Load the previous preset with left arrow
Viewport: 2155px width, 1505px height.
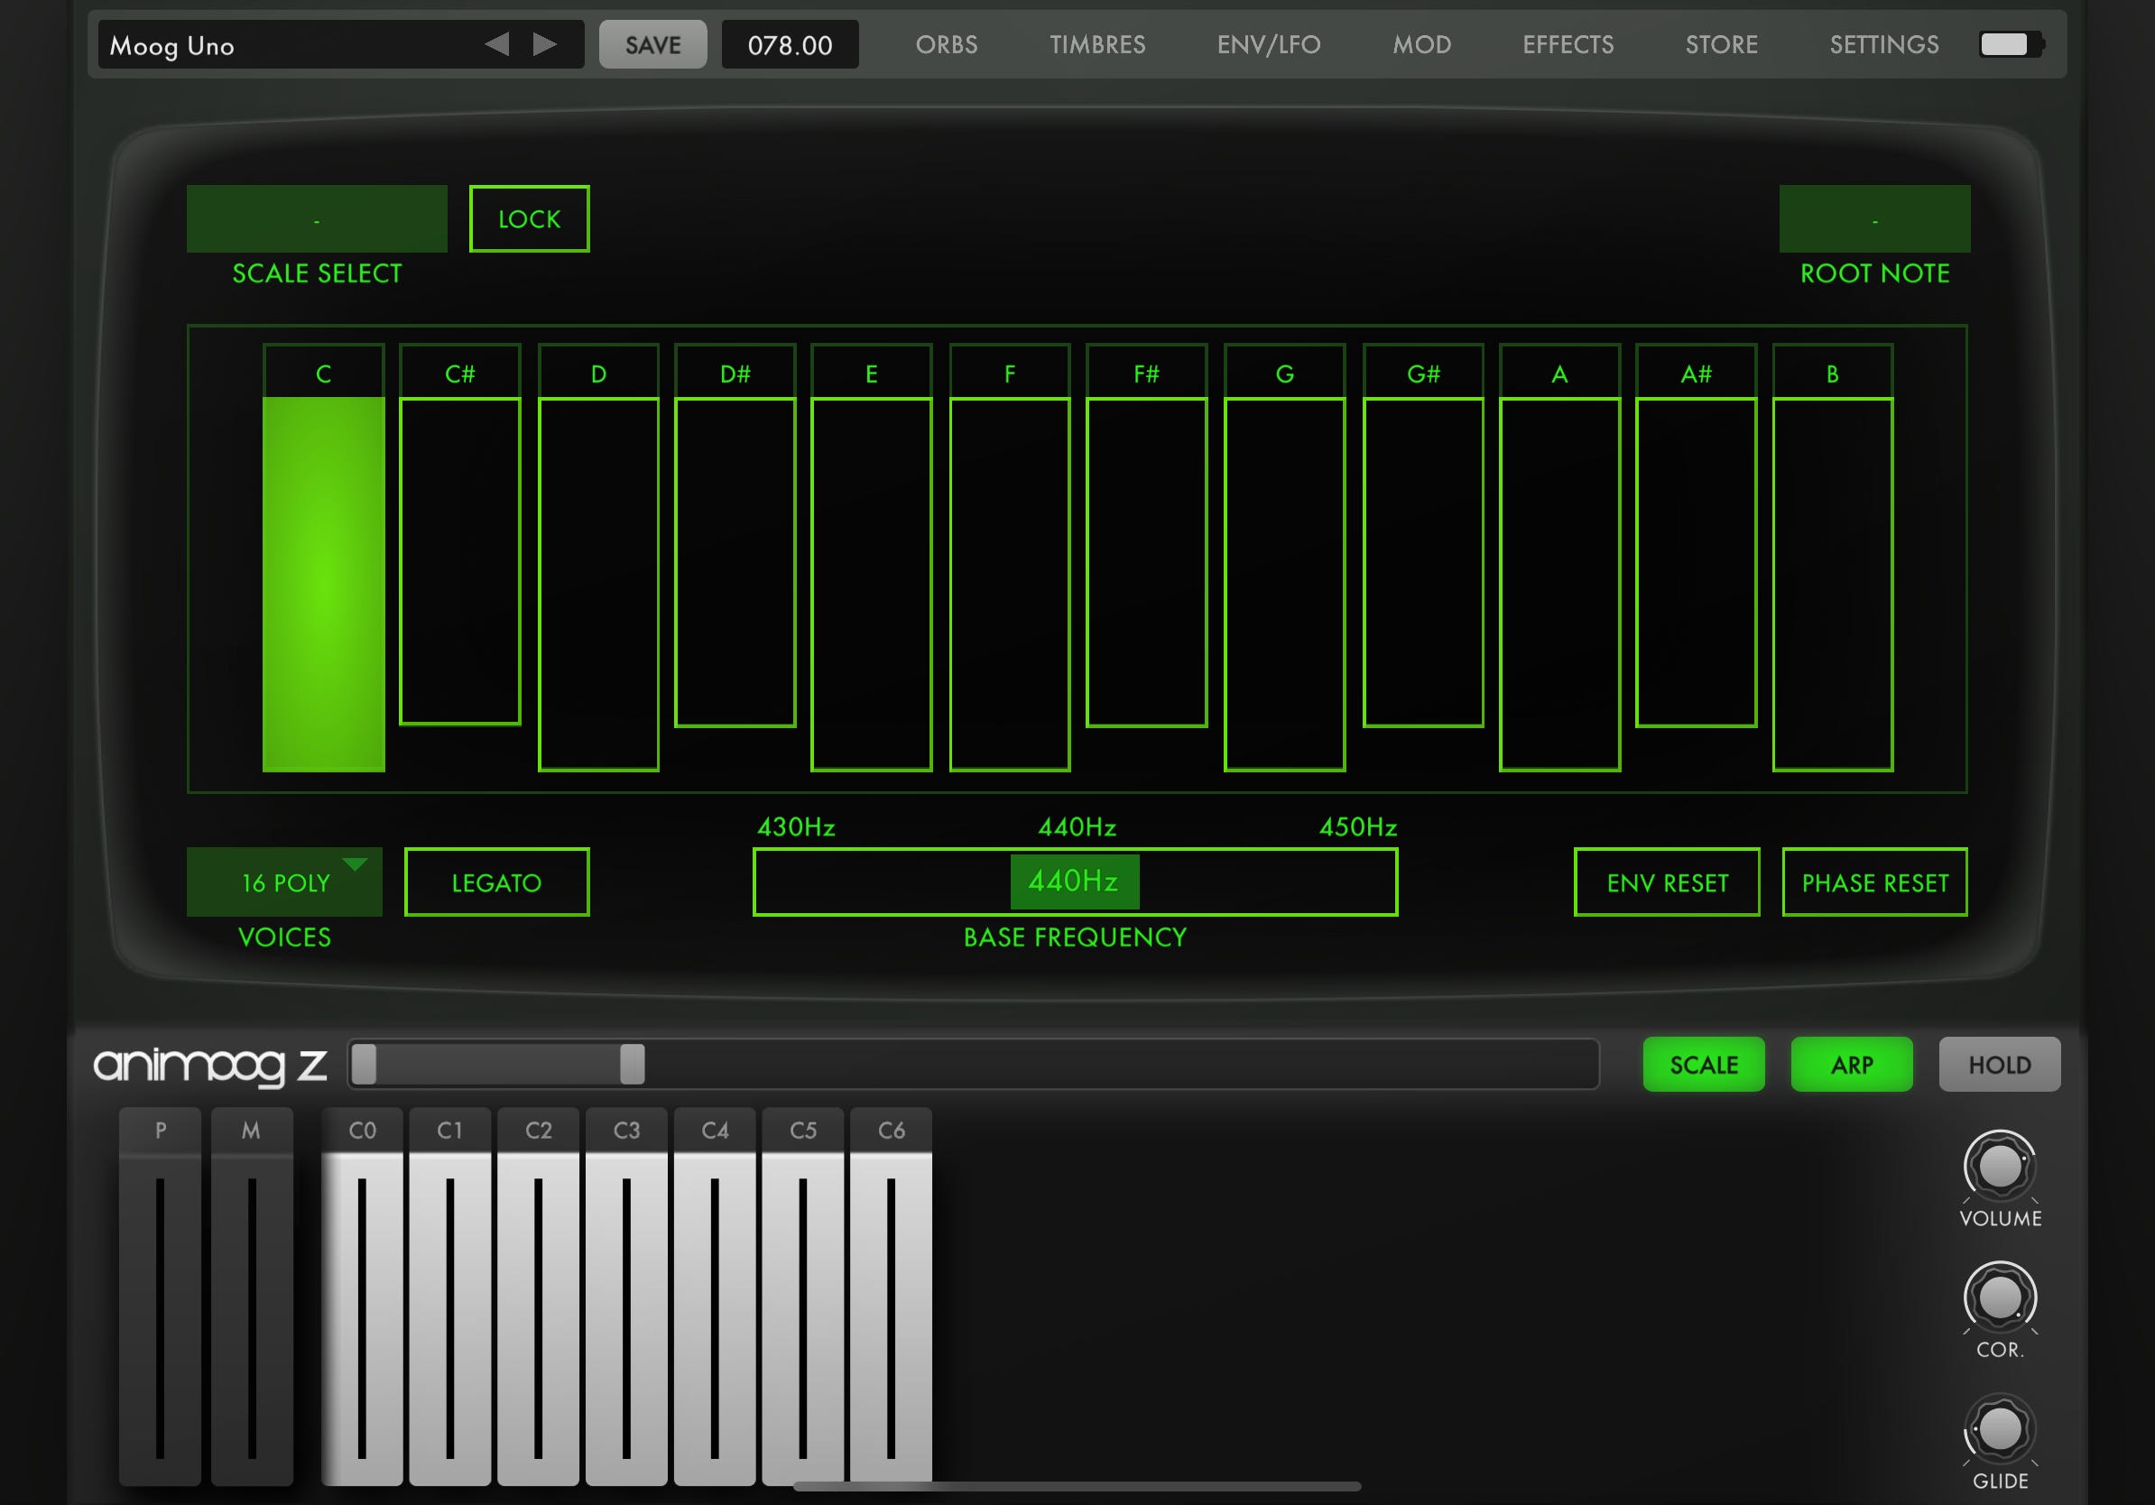496,44
